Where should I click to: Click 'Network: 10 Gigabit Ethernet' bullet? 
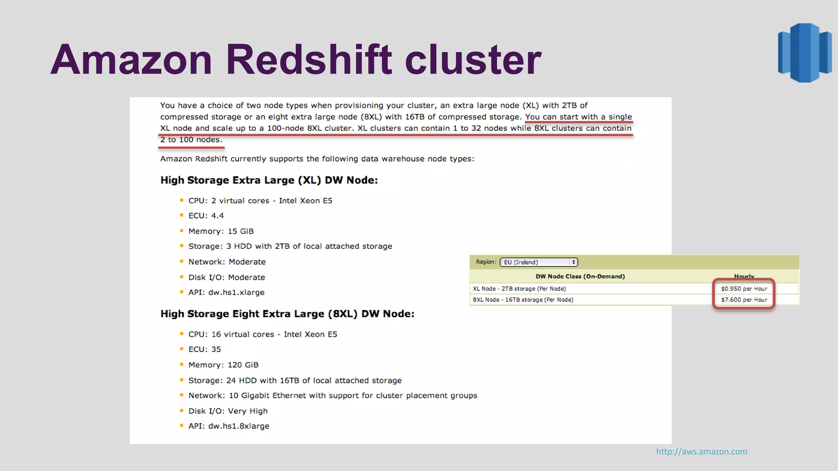[333, 396]
